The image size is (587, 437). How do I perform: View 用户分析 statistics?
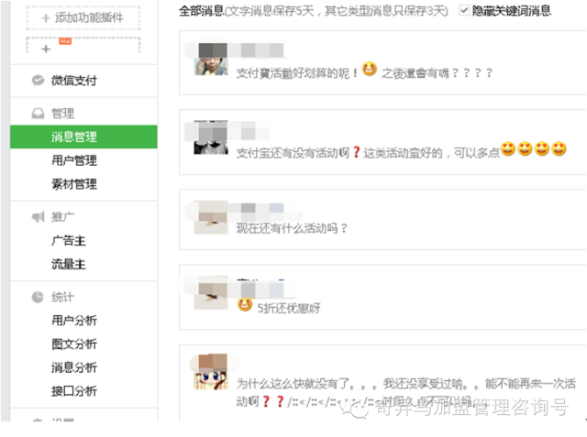click(x=74, y=321)
